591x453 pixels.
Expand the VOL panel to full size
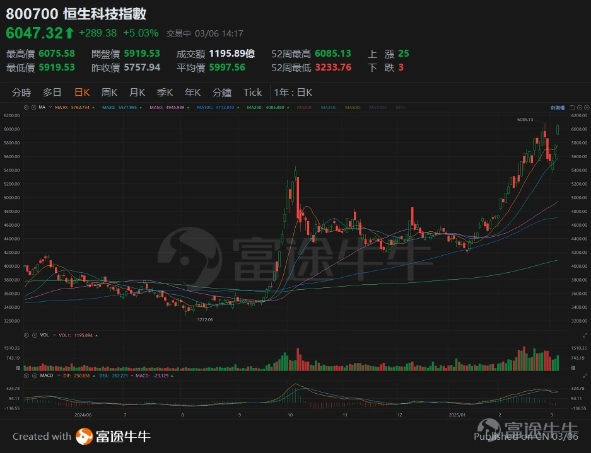click(585, 335)
